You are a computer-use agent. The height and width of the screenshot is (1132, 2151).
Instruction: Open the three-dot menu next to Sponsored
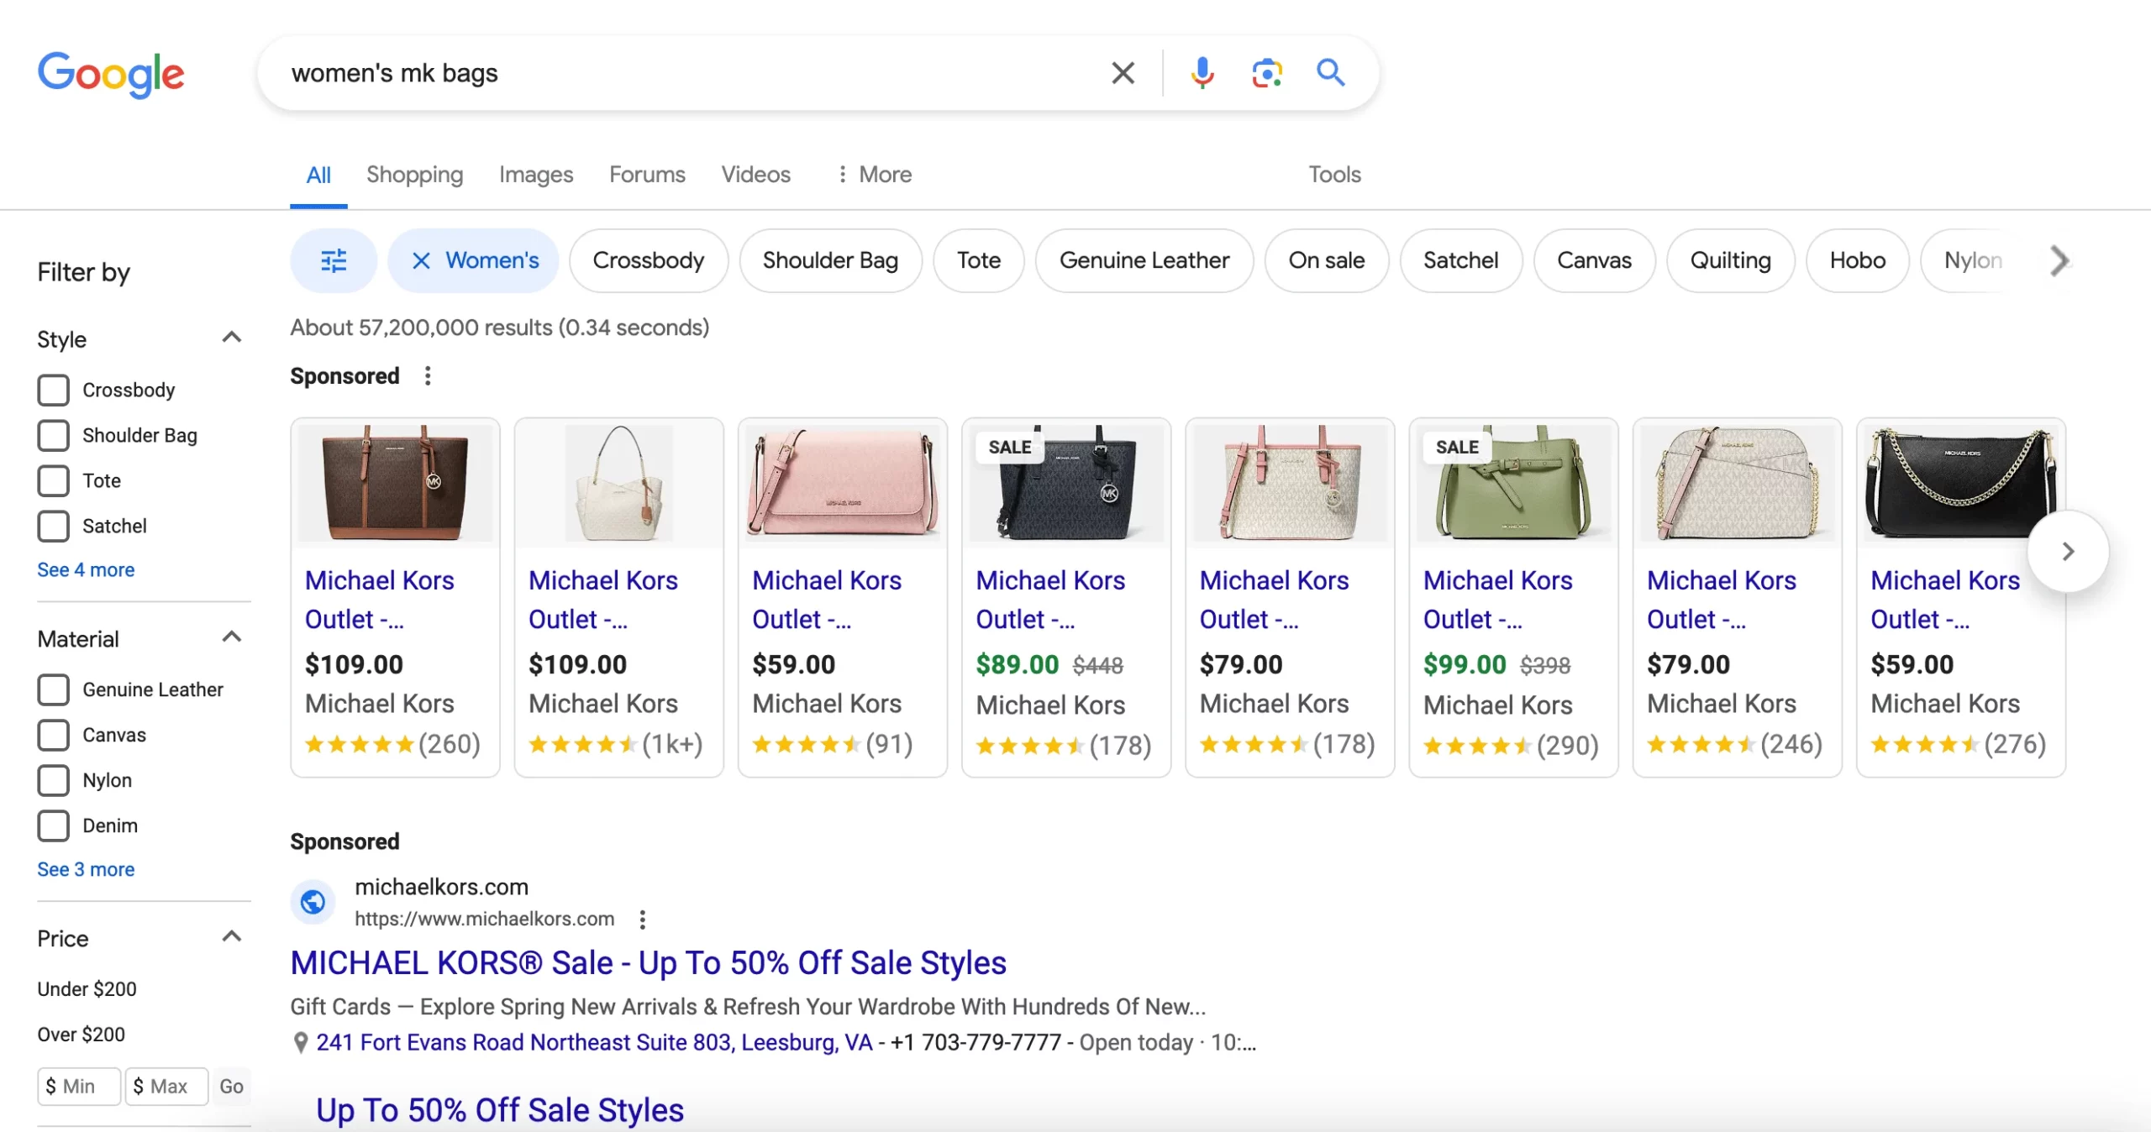428,375
